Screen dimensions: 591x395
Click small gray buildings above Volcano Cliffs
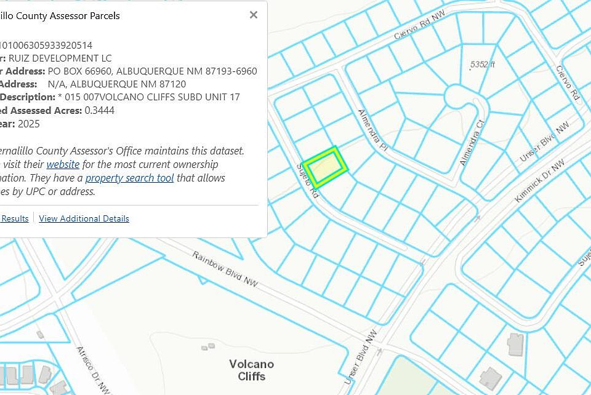208,346
